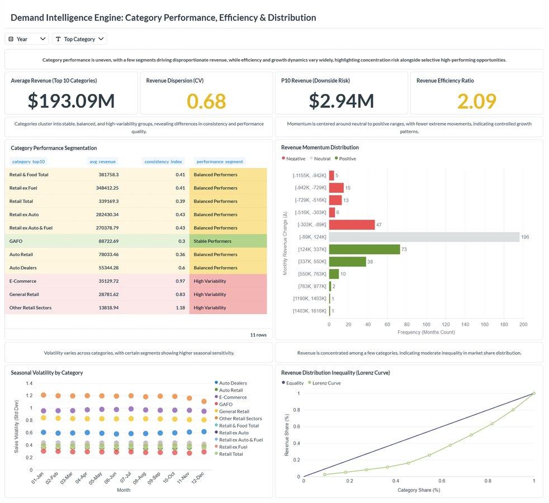Click Revenue Distribution Inequality (Lorenz Curve) title
The height and width of the screenshot is (503, 549).
335,373
